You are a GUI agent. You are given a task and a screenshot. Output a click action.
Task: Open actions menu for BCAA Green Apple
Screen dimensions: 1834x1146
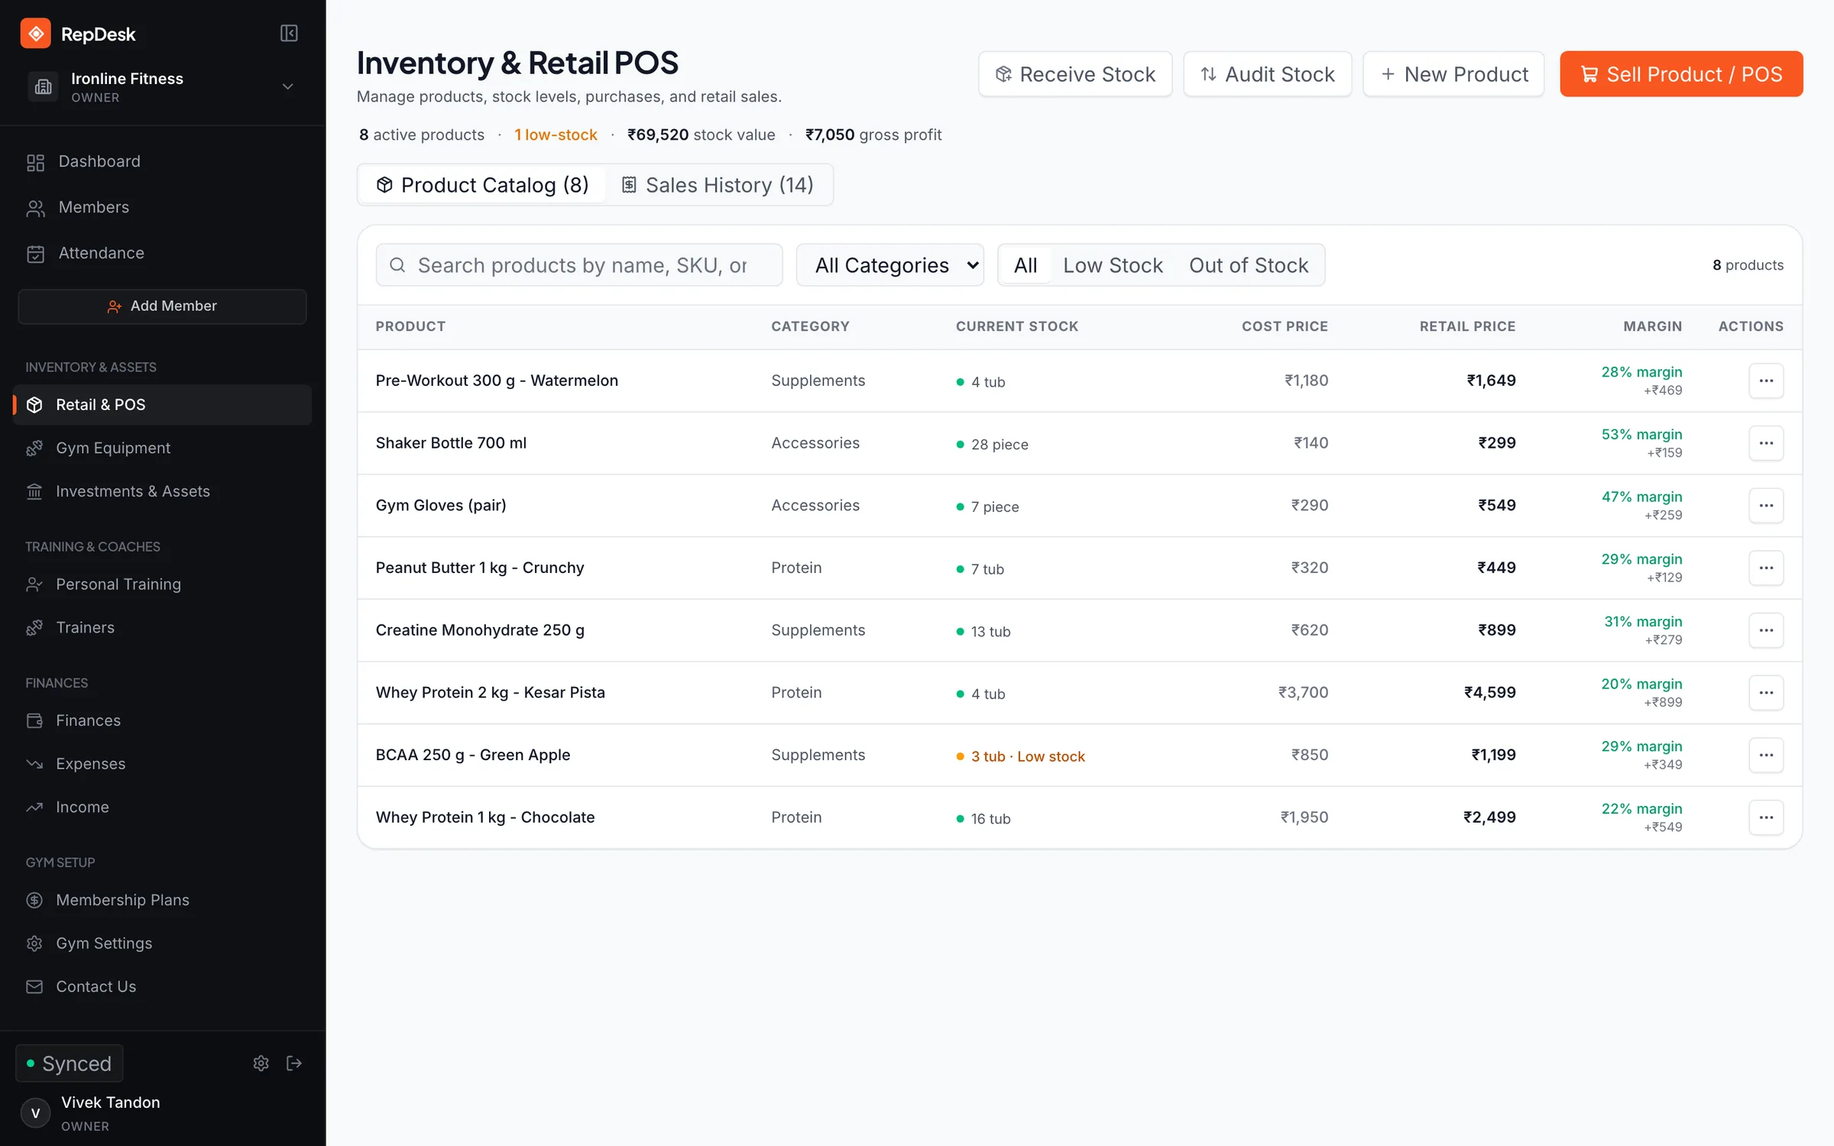click(x=1766, y=755)
